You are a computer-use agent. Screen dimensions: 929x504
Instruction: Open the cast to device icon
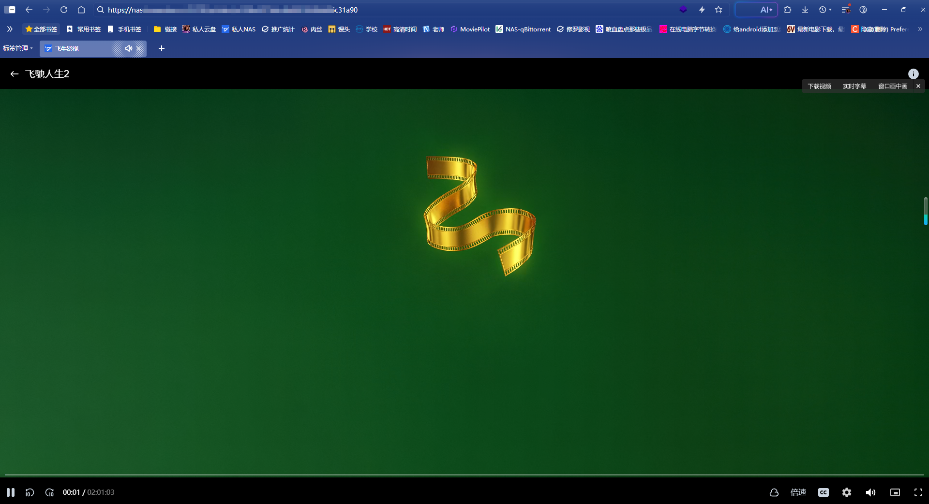click(774, 492)
